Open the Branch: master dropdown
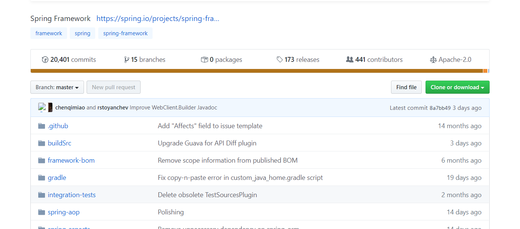This screenshot has height=229, width=520. click(57, 87)
